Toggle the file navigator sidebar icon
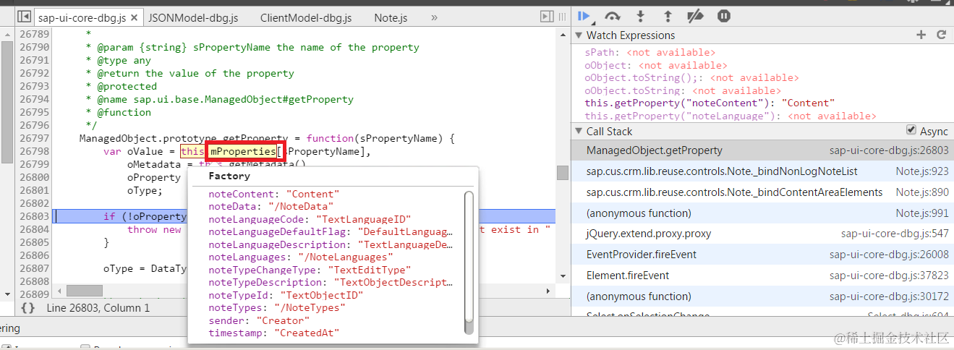The image size is (954, 350). click(24, 16)
